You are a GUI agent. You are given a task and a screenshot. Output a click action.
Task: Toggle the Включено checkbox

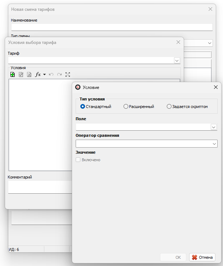78,160
